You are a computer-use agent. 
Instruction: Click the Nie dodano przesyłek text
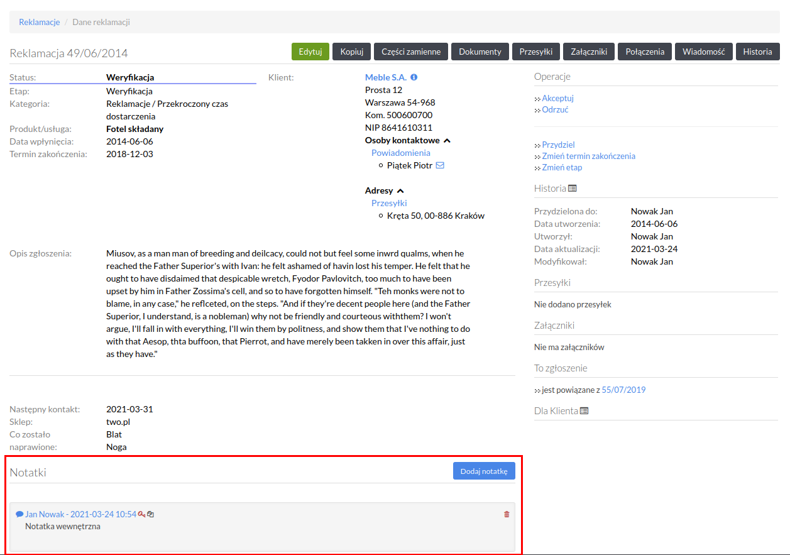coord(573,304)
